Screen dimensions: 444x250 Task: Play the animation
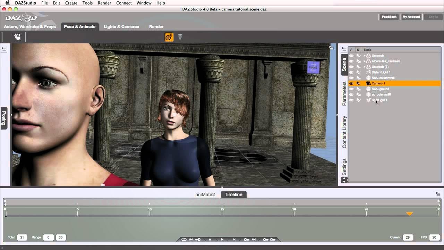click(222, 239)
